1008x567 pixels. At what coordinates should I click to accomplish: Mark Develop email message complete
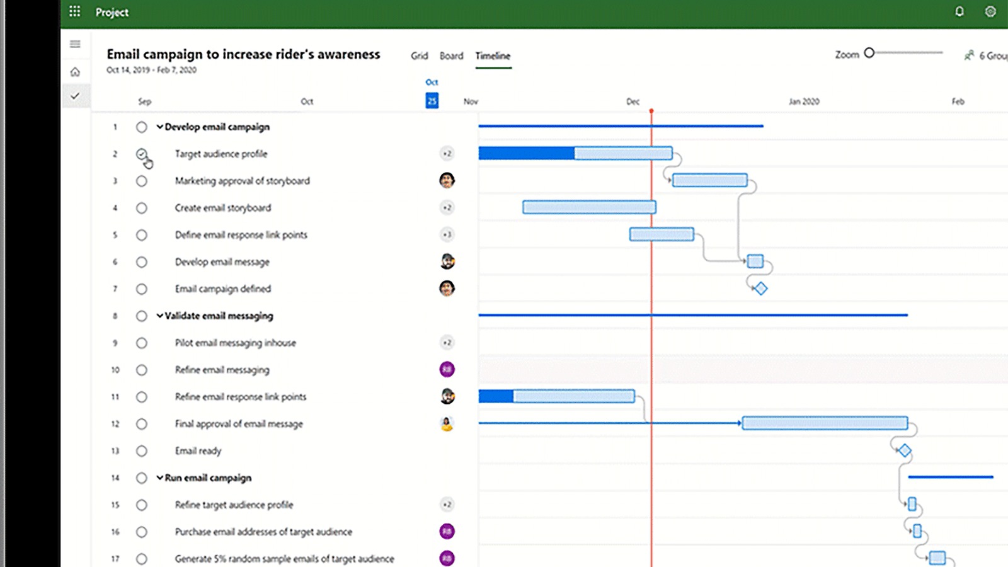click(141, 262)
